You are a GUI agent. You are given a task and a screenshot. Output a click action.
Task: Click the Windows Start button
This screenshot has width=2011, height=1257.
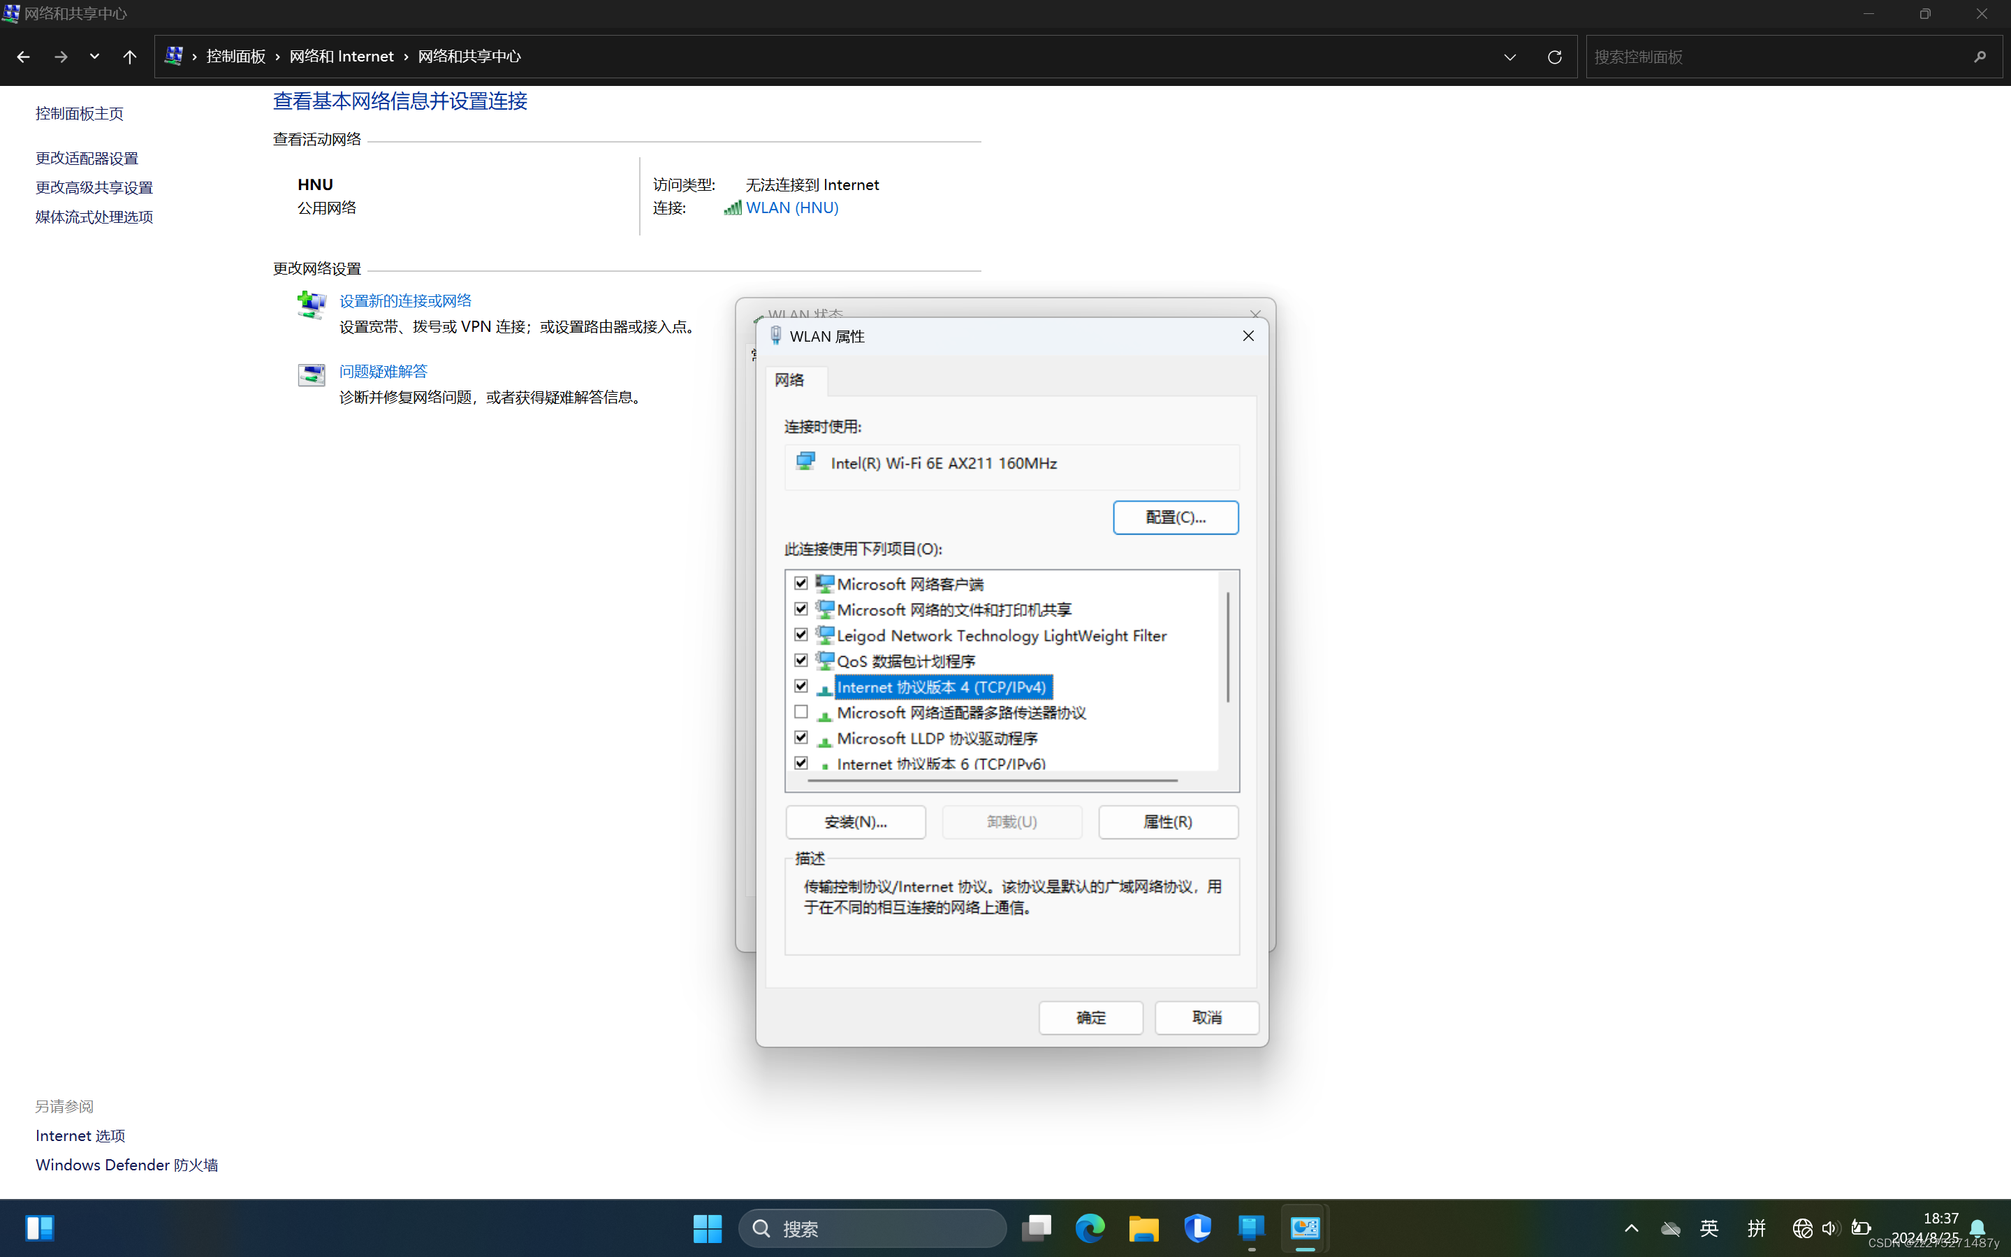[707, 1228]
